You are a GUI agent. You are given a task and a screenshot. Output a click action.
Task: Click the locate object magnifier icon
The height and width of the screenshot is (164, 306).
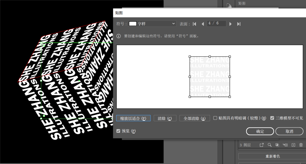click(269, 145)
